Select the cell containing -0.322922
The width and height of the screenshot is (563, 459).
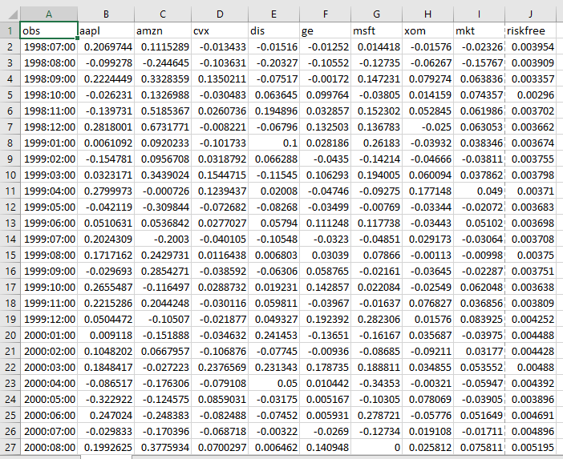[106, 400]
